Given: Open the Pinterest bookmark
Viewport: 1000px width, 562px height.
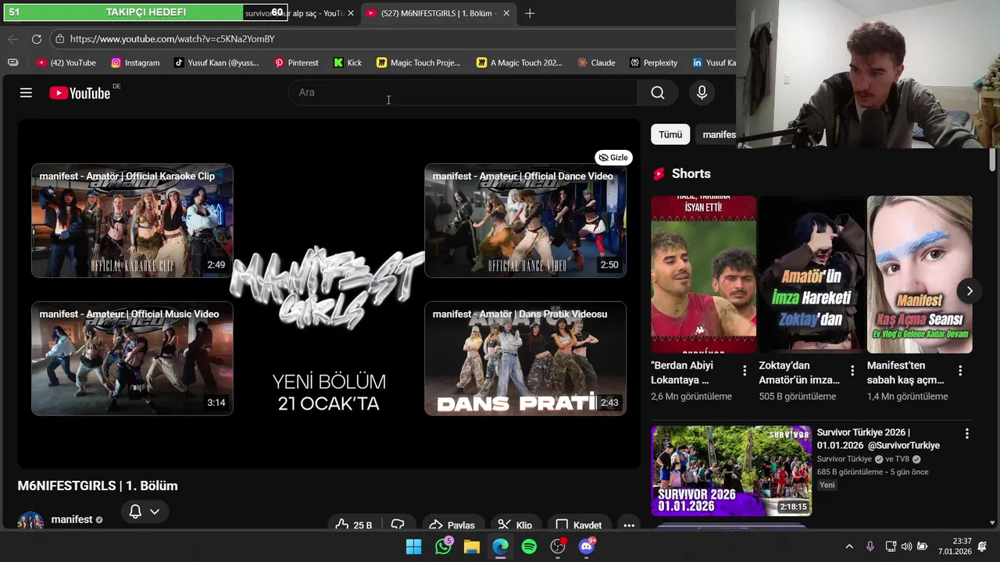Looking at the screenshot, I should (296, 62).
